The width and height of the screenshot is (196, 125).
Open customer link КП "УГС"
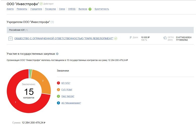click(x=66, y=83)
